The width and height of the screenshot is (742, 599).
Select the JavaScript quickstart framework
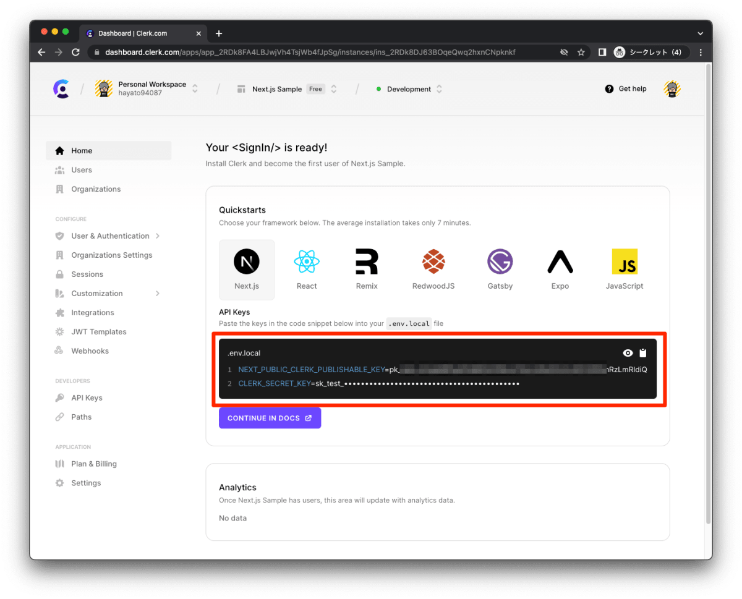pyautogui.click(x=625, y=270)
